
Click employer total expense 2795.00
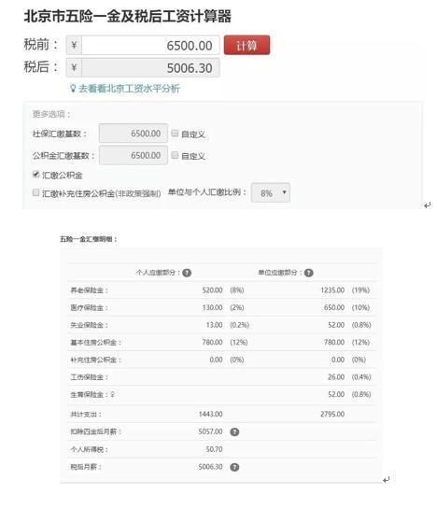pyautogui.click(x=332, y=414)
